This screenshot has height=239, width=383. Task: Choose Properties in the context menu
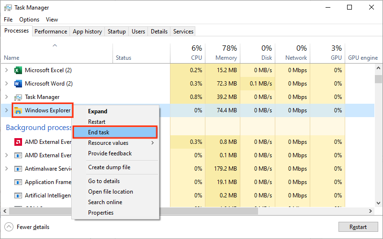(115, 213)
